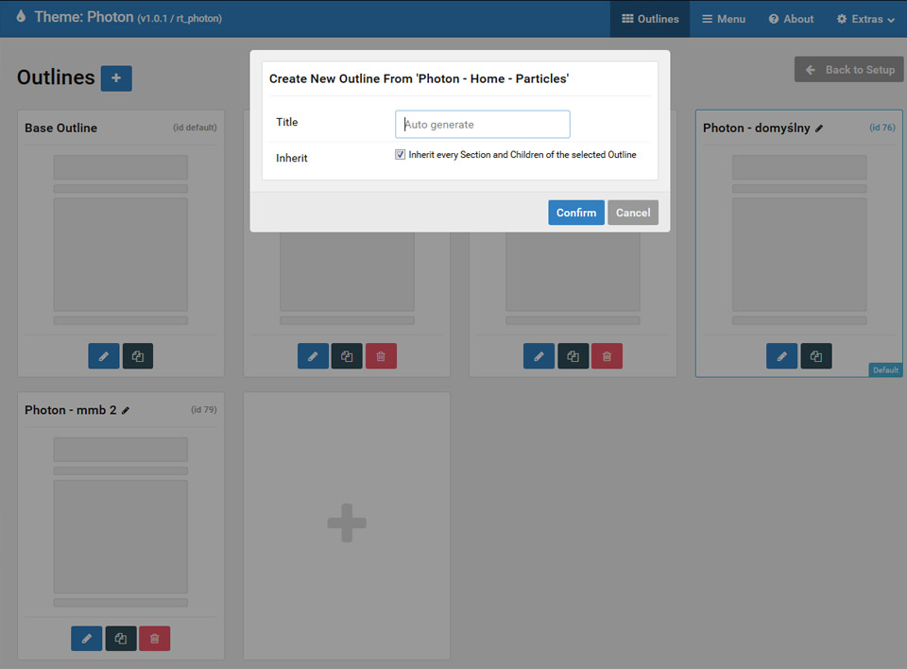
Task: Click the plus button next to Outlines heading
Action: [116, 78]
